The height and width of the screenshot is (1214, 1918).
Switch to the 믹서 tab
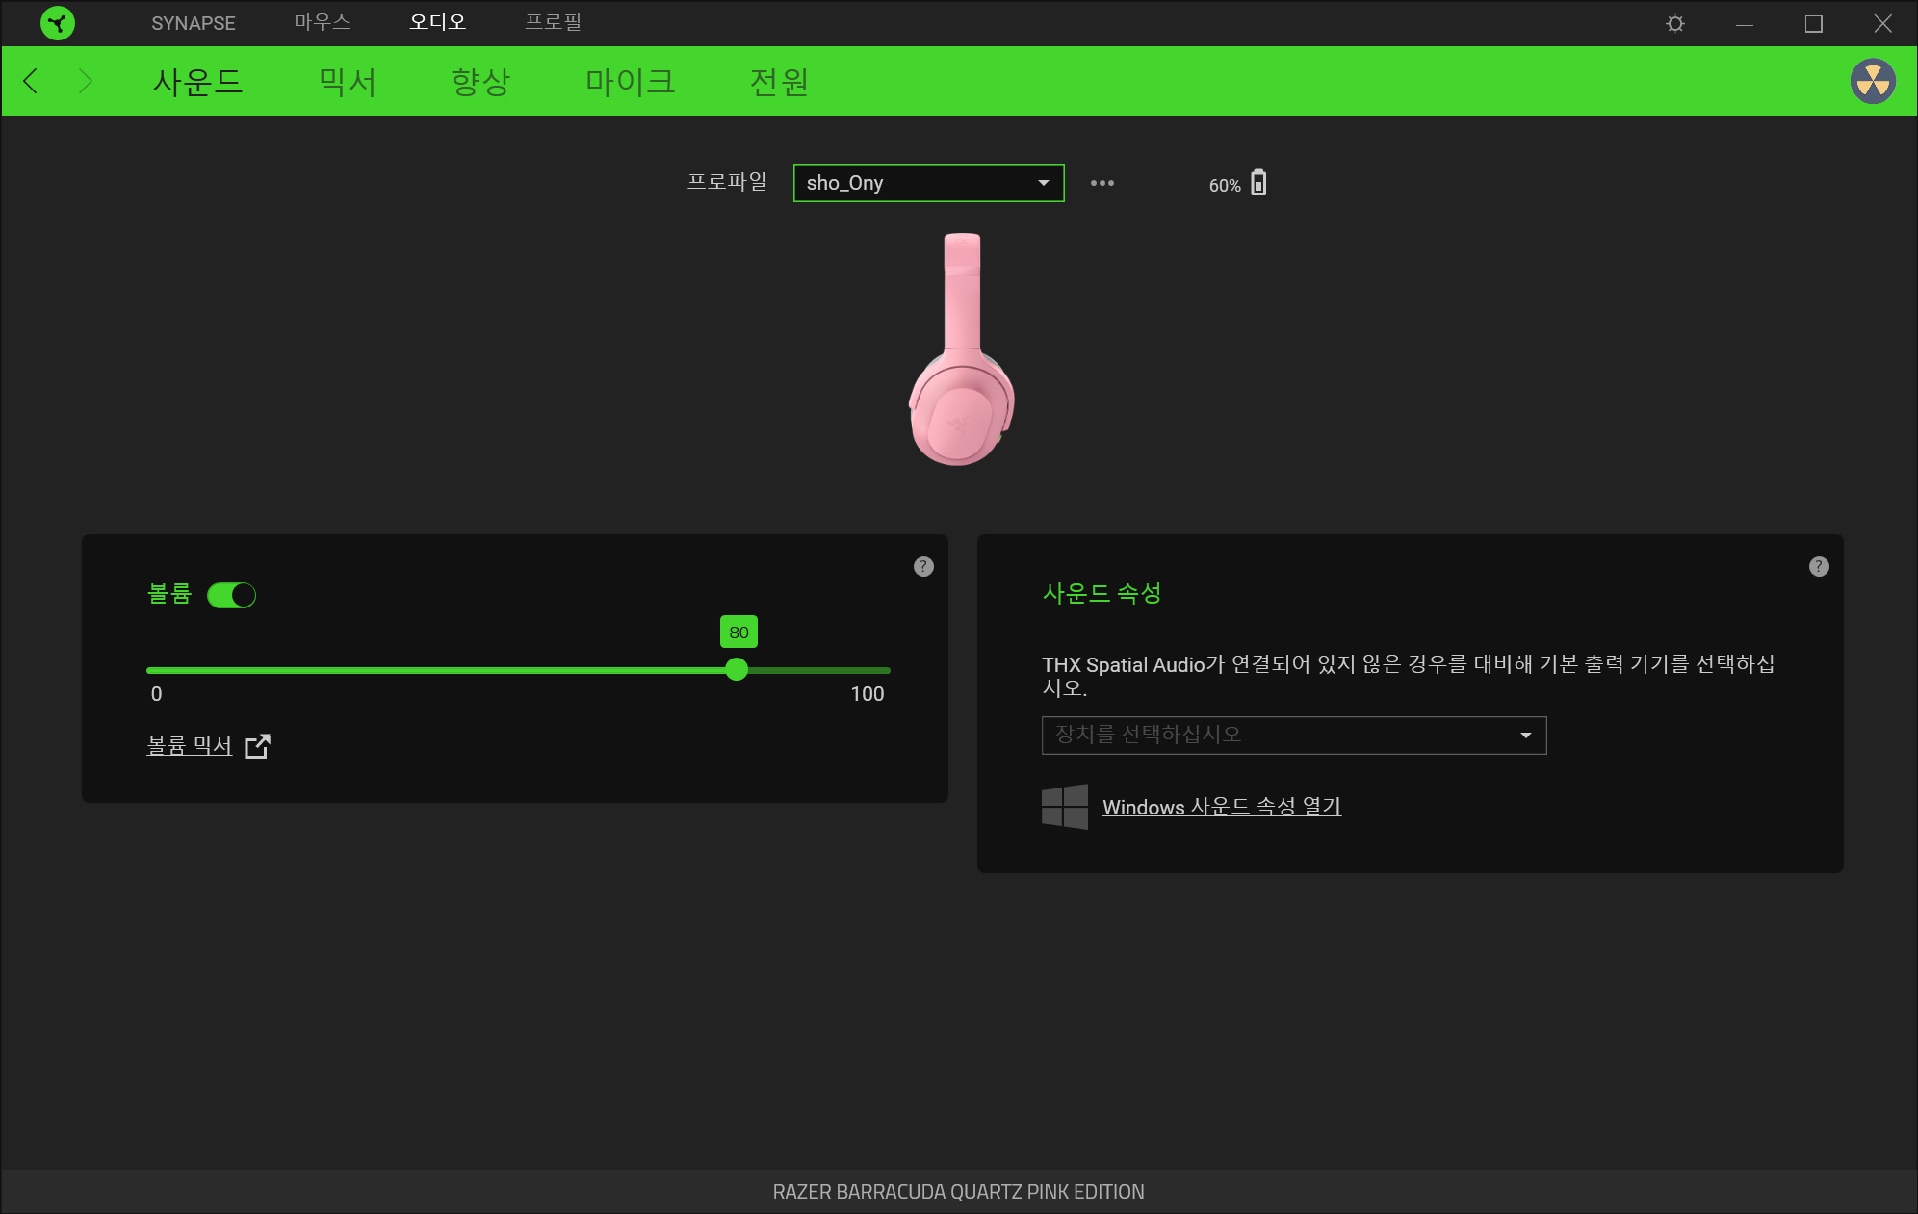pos(347,82)
